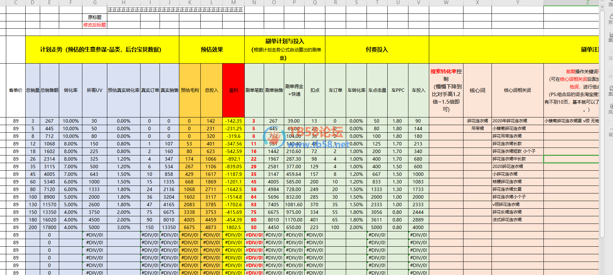Select the core word cell 吊带裙
Image resolution: width=613 pixels, height=275 pixels.
point(477,129)
